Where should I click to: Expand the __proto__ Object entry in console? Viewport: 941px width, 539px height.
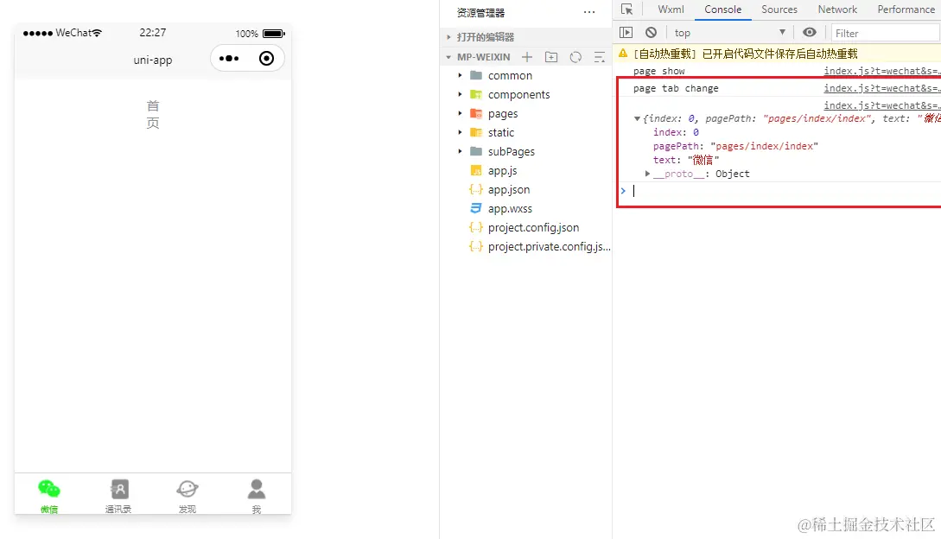click(647, 173)
